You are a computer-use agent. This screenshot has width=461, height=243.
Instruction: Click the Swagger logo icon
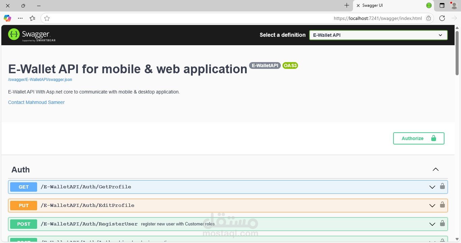pyautogui.click(x=13, y=34)
